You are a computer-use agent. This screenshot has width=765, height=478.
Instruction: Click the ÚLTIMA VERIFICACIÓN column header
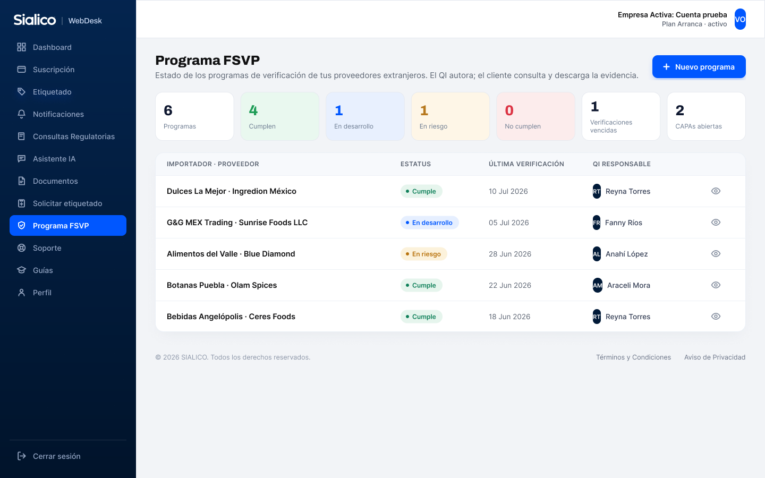click(526, 164)
